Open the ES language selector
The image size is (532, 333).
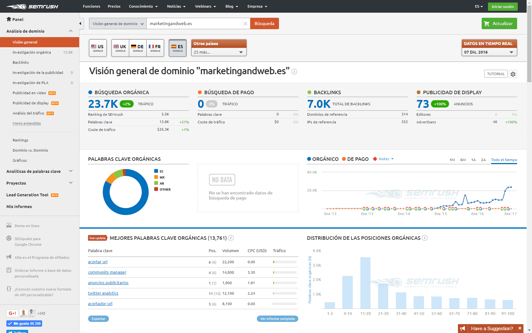point(479,6)
